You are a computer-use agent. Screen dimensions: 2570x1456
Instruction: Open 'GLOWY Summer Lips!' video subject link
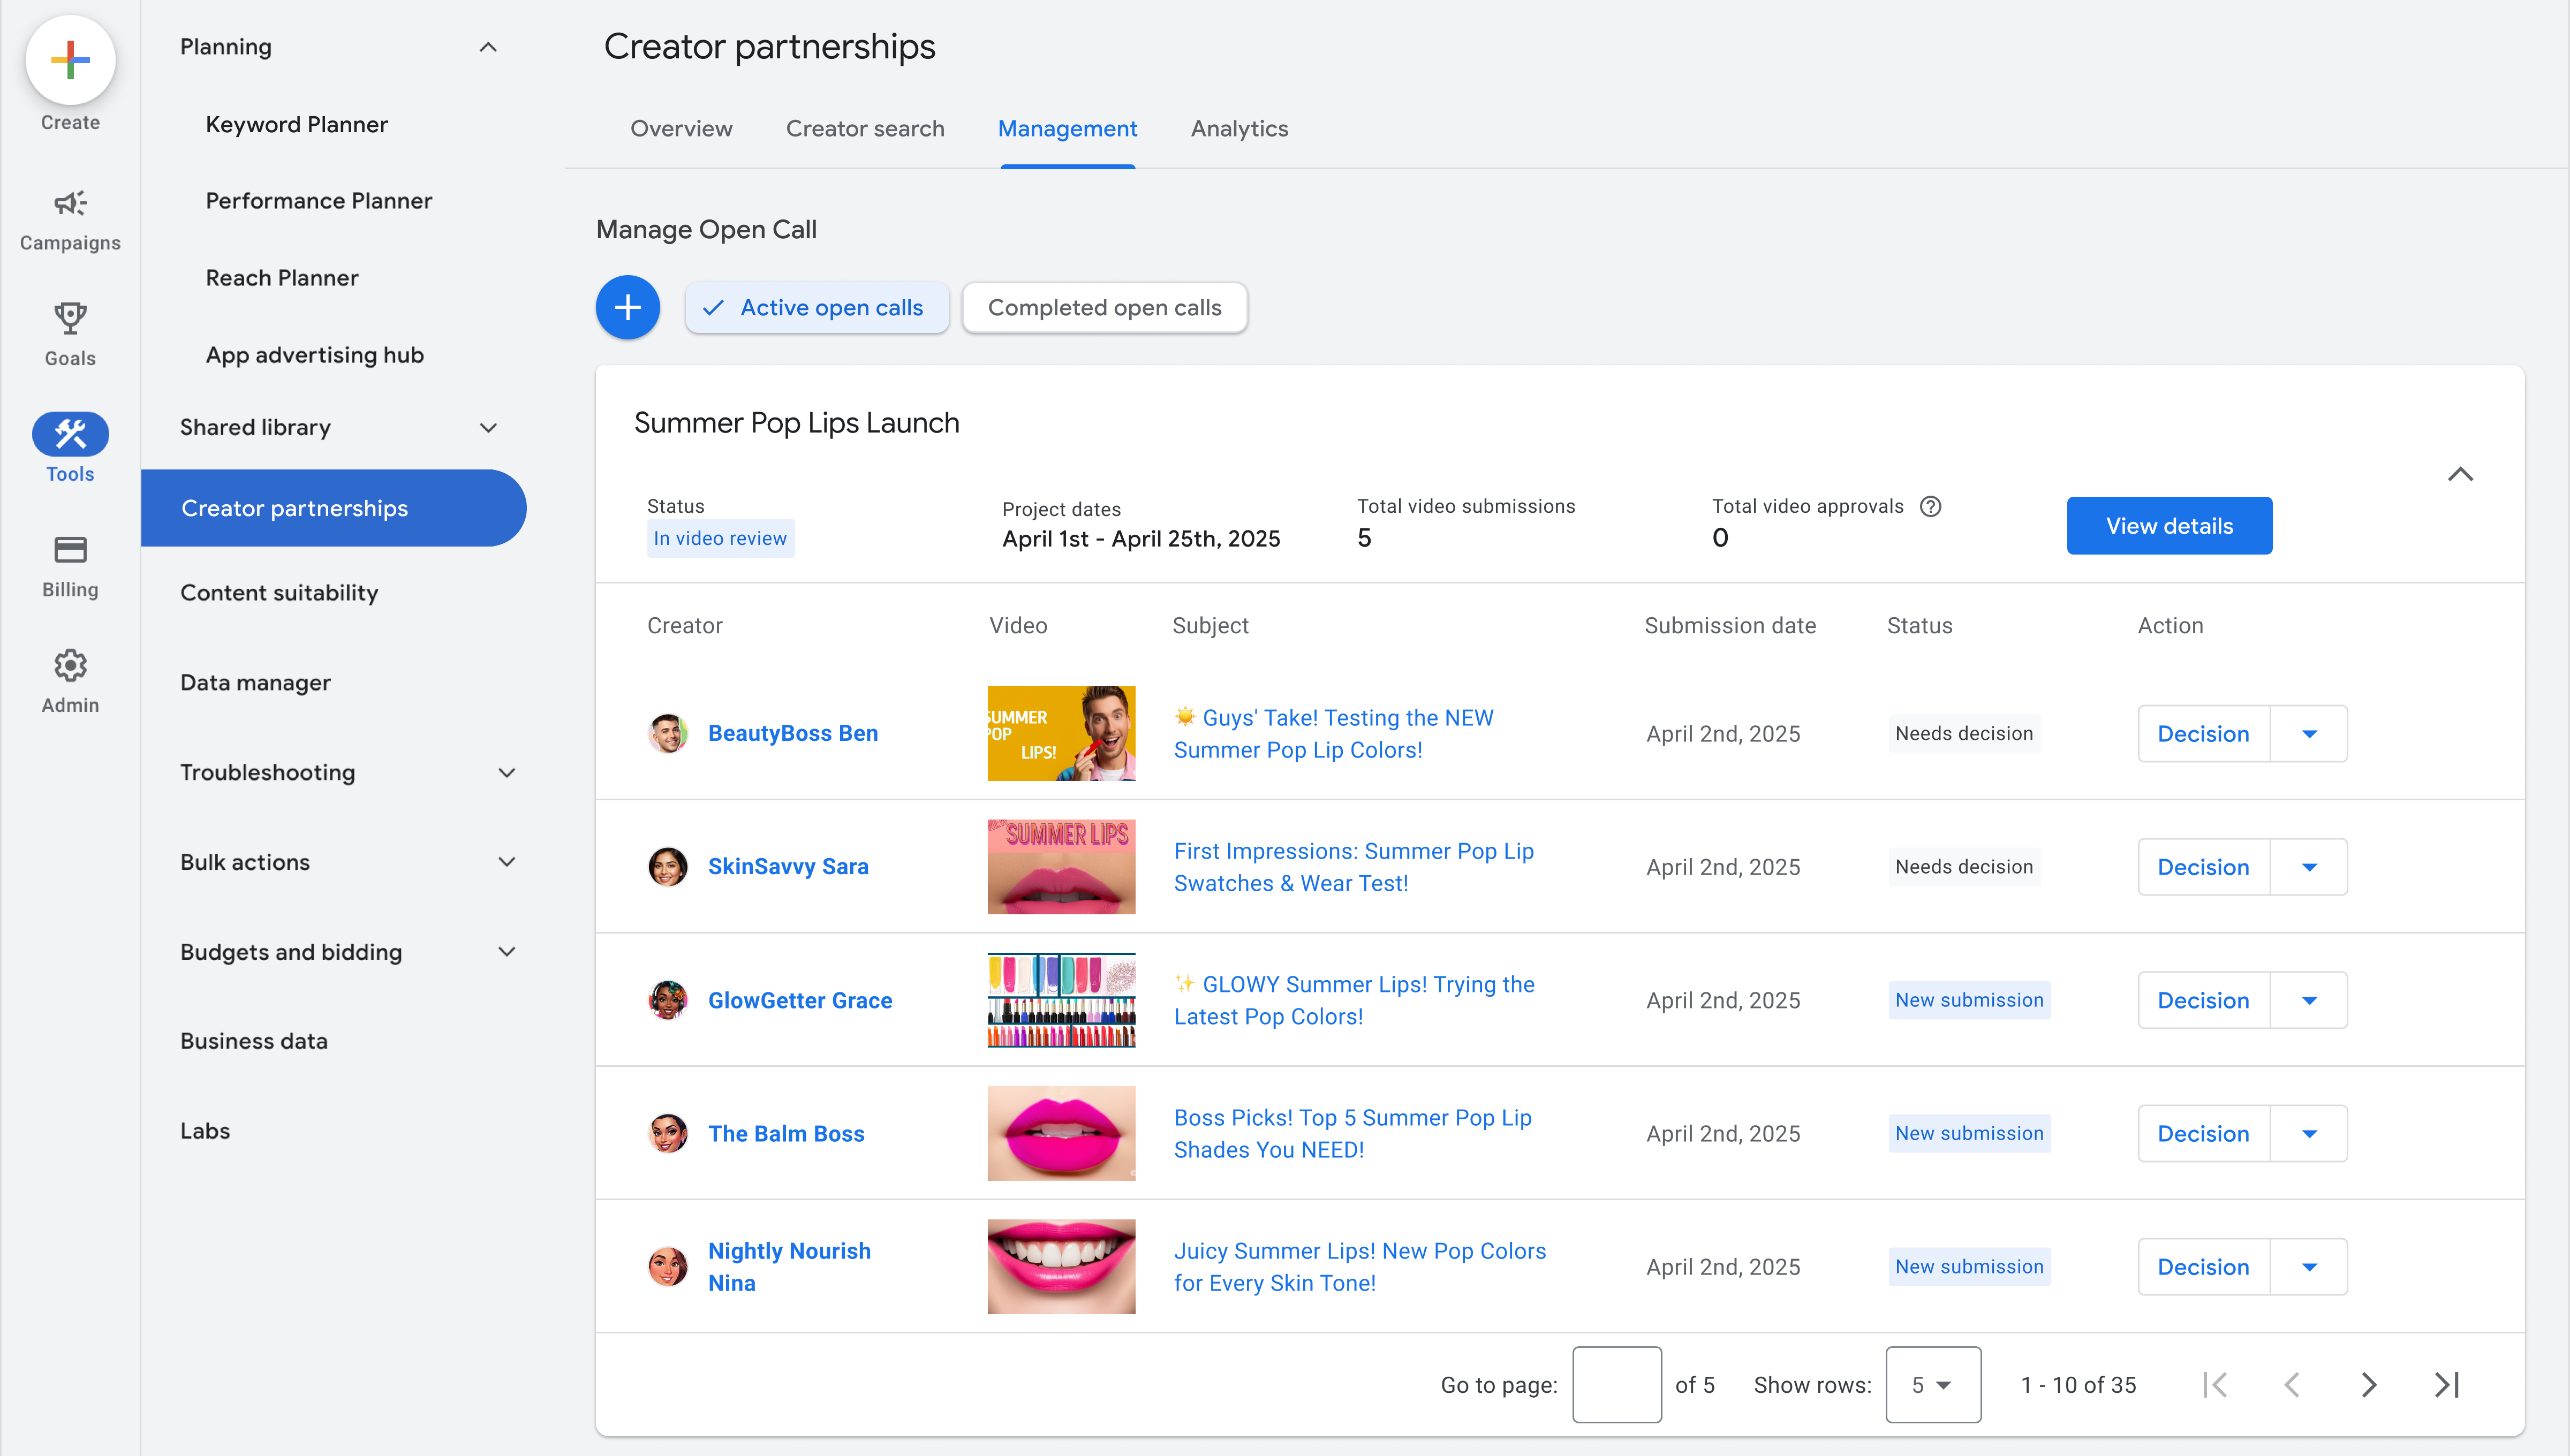coord(1354,1000)
